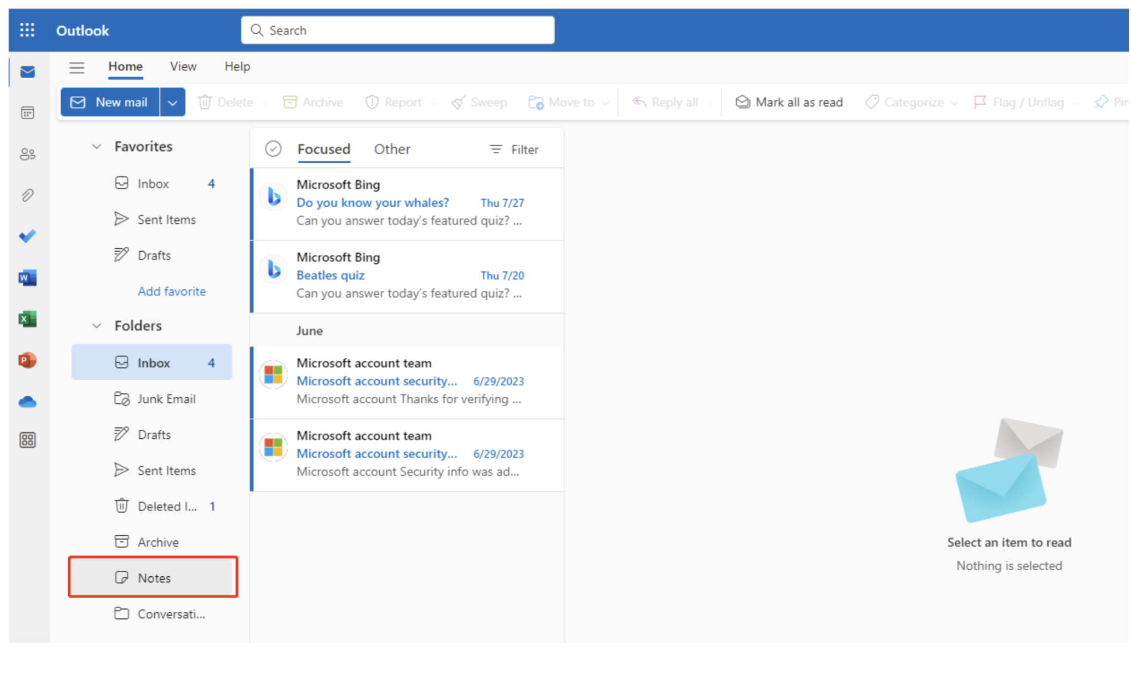Open the People icon in sidebar
Viewport: 1131px width, 696px height.
[28, 154]
